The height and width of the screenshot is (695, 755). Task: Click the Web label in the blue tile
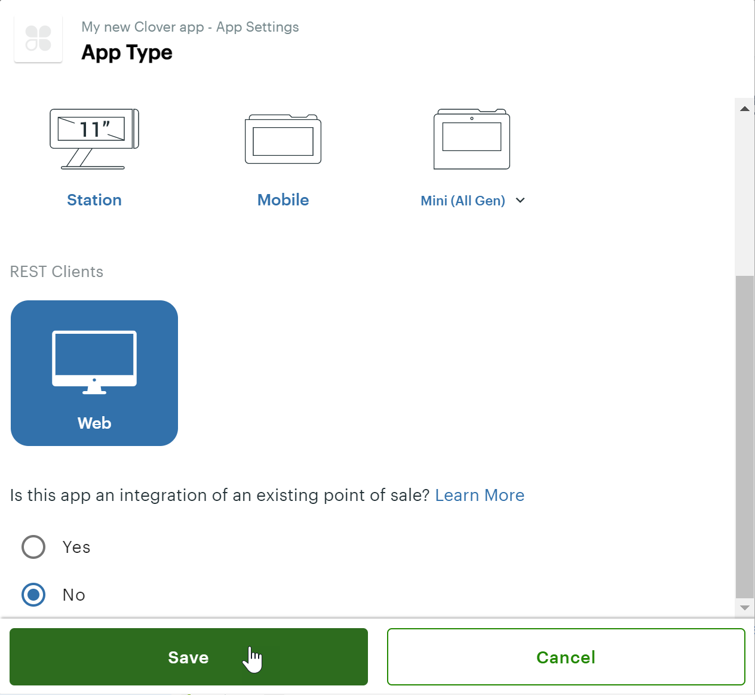94,423
